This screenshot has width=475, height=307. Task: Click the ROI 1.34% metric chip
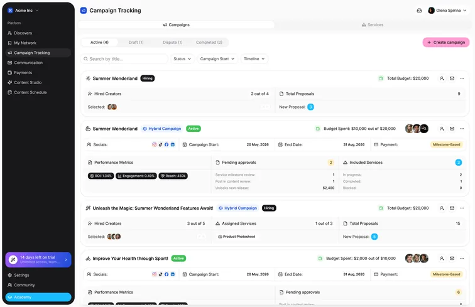[101, 176]
